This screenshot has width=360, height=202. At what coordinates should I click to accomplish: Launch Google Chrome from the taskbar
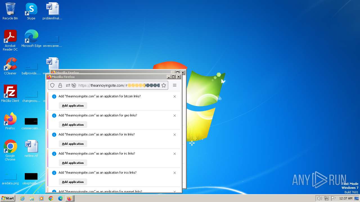coord(51,198)
